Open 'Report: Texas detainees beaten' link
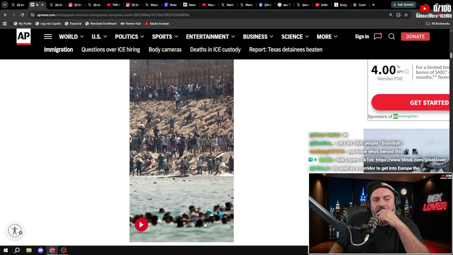Image resolution: width=453 pixels, height=255 pixels. coord(286,50)
